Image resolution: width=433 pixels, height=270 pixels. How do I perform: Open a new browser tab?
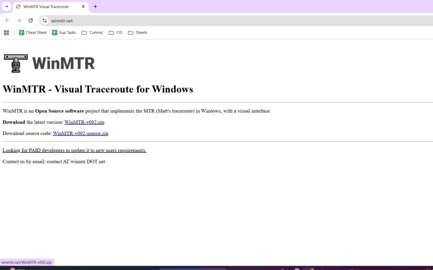pos(95,7)
